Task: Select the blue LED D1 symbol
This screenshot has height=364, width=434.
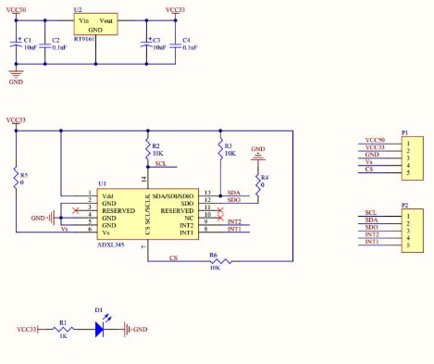Action: coord(99,329)
